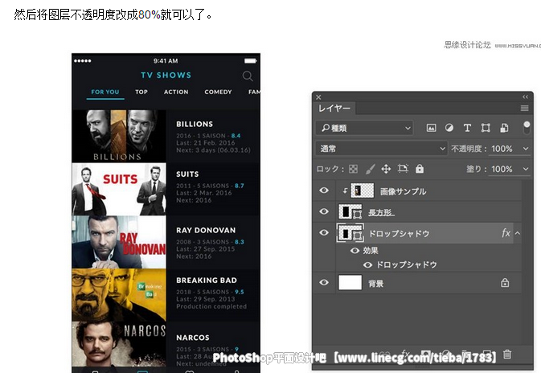Click the RAY DONOVAN show title
The image size is (541, 373).
tap(206, 230)
